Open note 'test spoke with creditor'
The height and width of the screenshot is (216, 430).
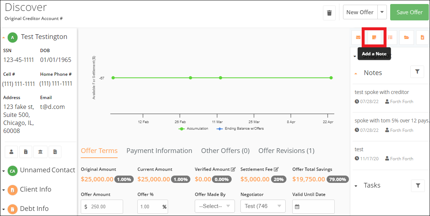(x=382, y=92)
